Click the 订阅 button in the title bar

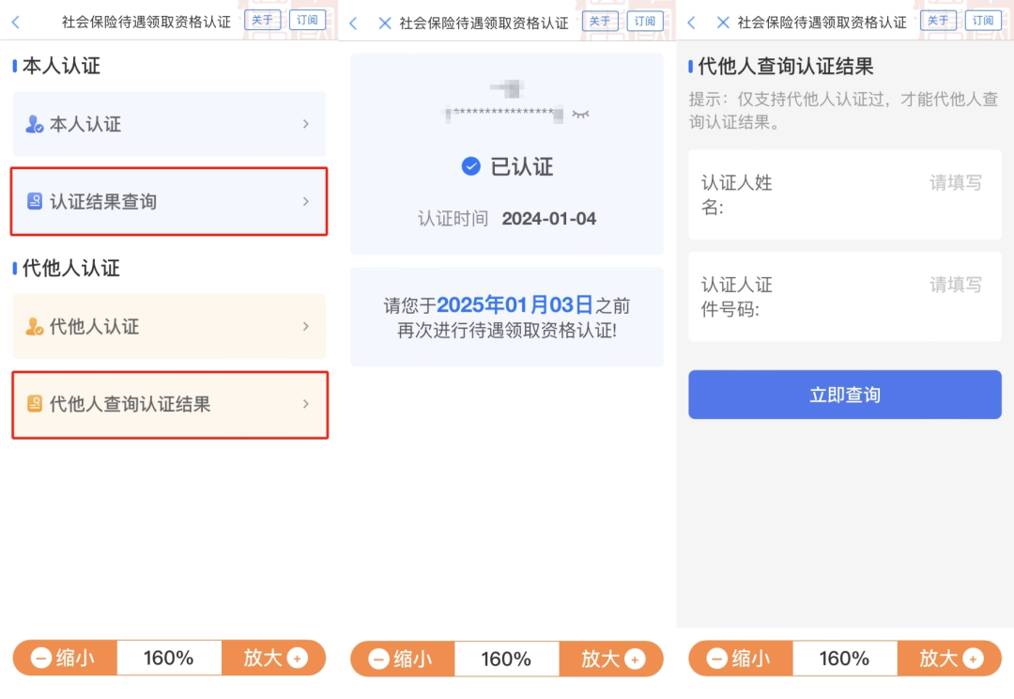click(x=308, y=20)
